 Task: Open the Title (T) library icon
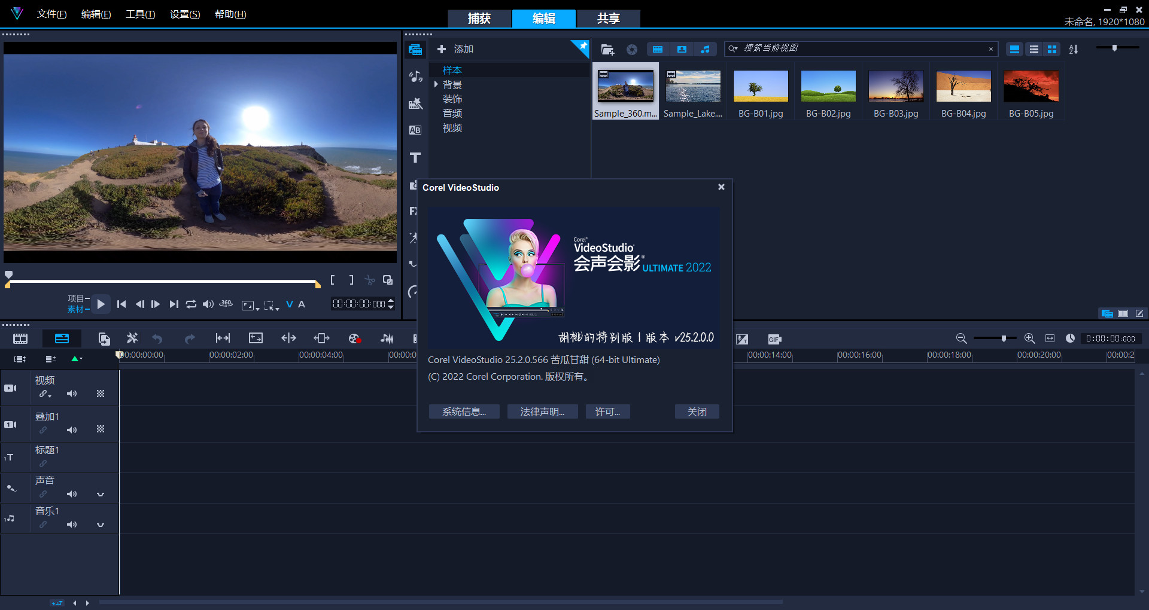click(415, 158)
